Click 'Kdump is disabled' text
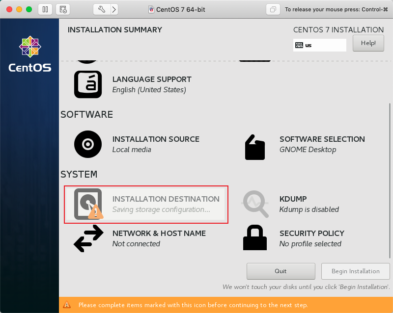This screenshot has width=393, height=313. (x=309, y=209)
